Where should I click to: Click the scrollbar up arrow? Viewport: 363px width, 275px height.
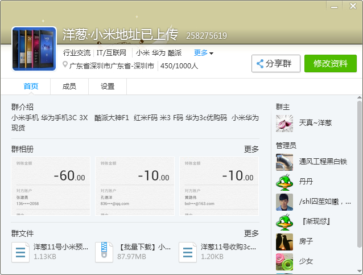[x=359, y=97]
